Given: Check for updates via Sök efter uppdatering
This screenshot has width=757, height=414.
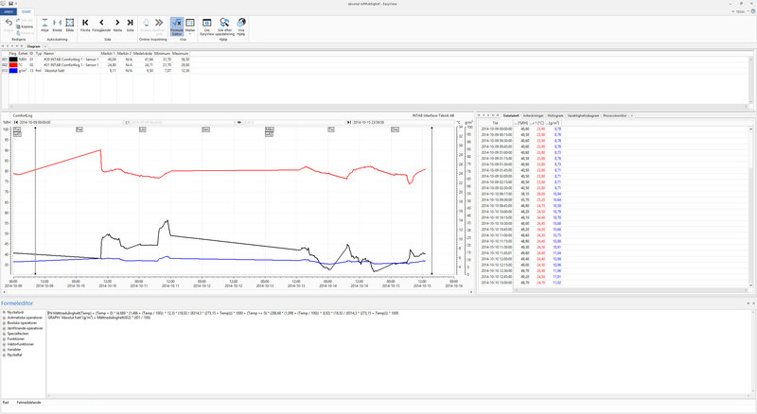Looking at the screenshot, I should tap(224, 26).
